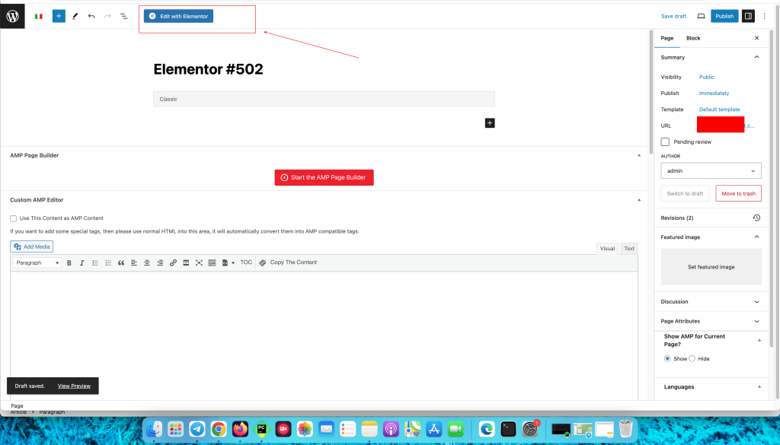
Task: Move the page to trash
Action: point(738,194)
